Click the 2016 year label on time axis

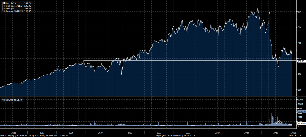14,133
